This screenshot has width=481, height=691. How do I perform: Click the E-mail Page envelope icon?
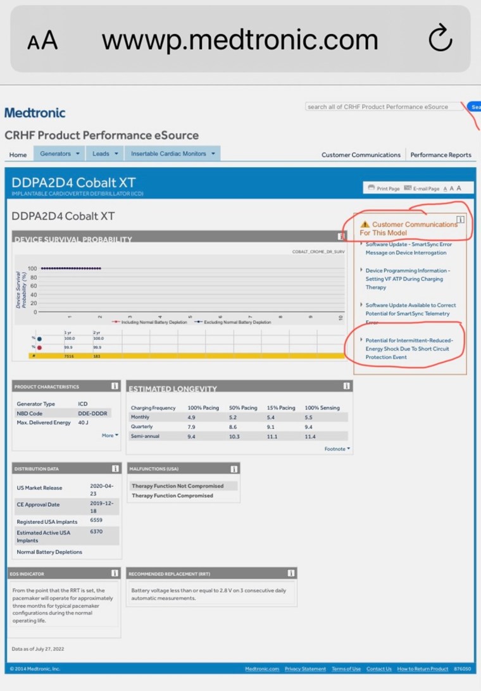pos(408,188)
